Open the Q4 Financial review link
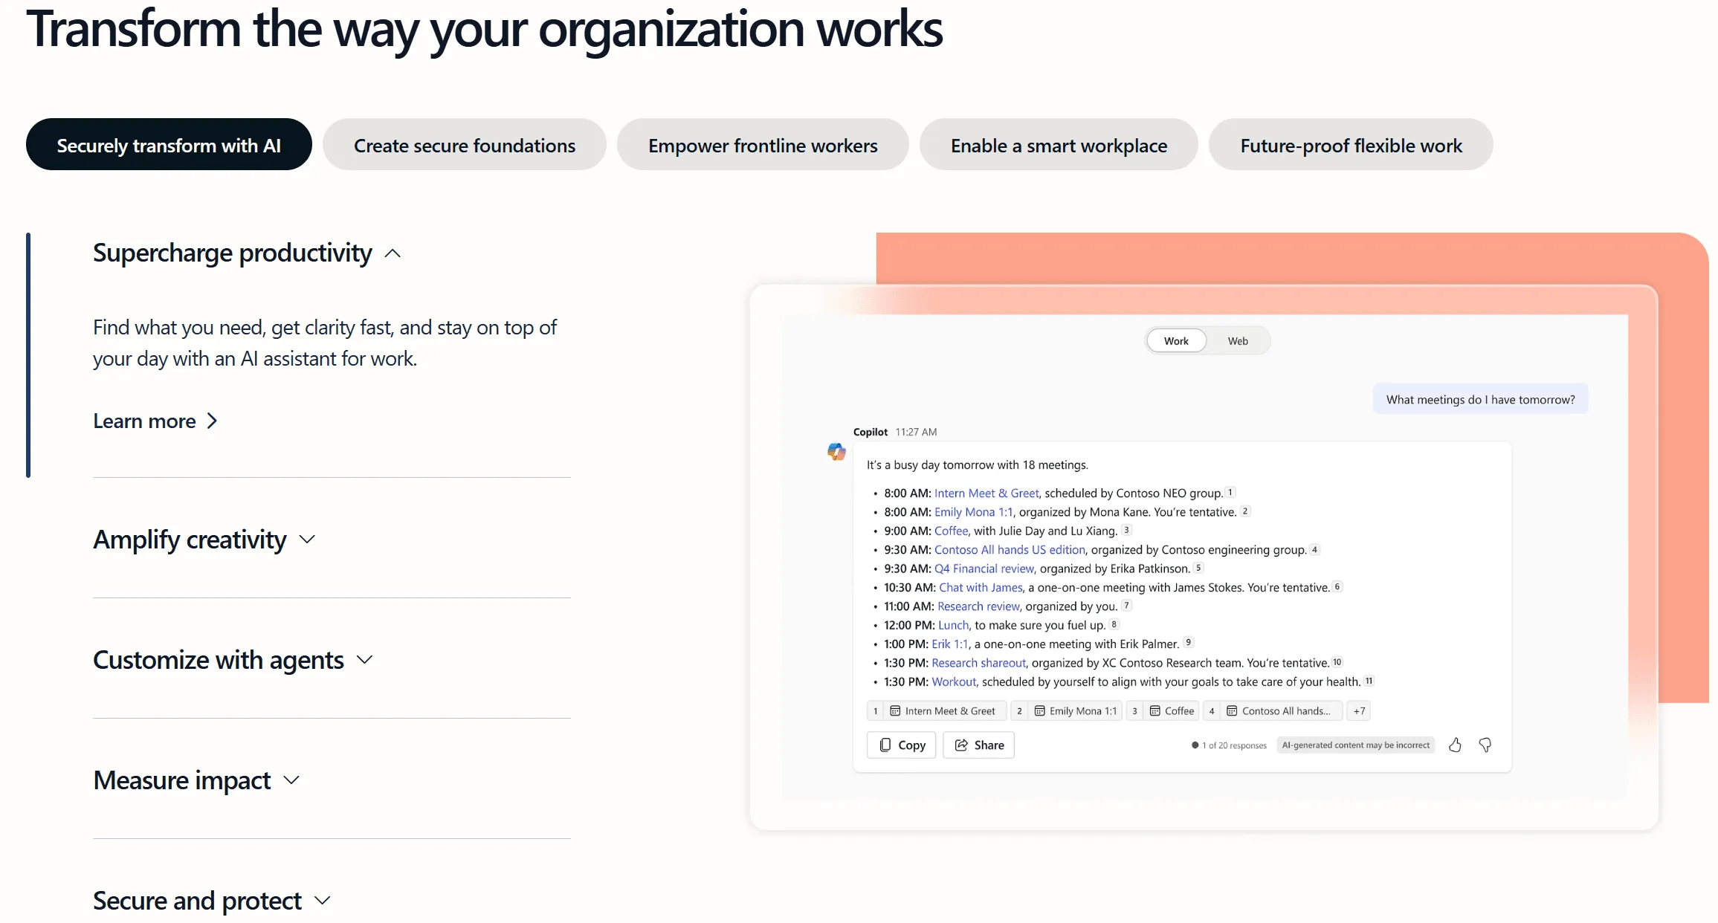Image resolution: width=1718 pixels, height=923 pixels. click(x=984, y=569)
